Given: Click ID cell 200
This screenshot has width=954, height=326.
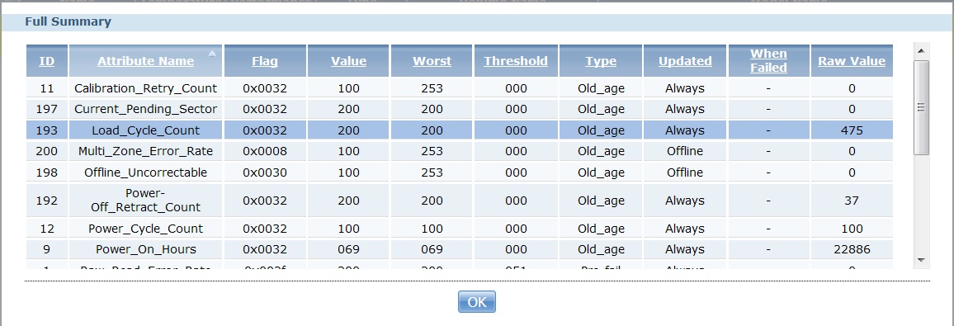Looking at the screenshot, I should click(47, 151).
